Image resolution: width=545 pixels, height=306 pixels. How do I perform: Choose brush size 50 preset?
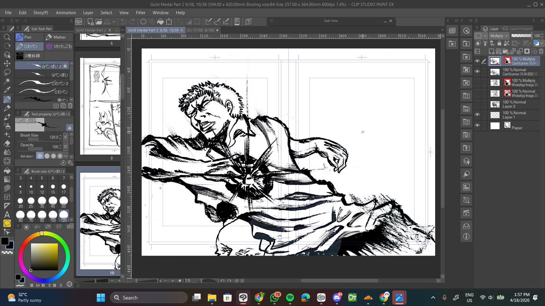64,202
